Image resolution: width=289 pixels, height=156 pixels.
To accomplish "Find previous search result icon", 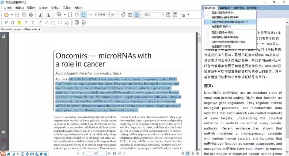I will click(x=169, y=14).
